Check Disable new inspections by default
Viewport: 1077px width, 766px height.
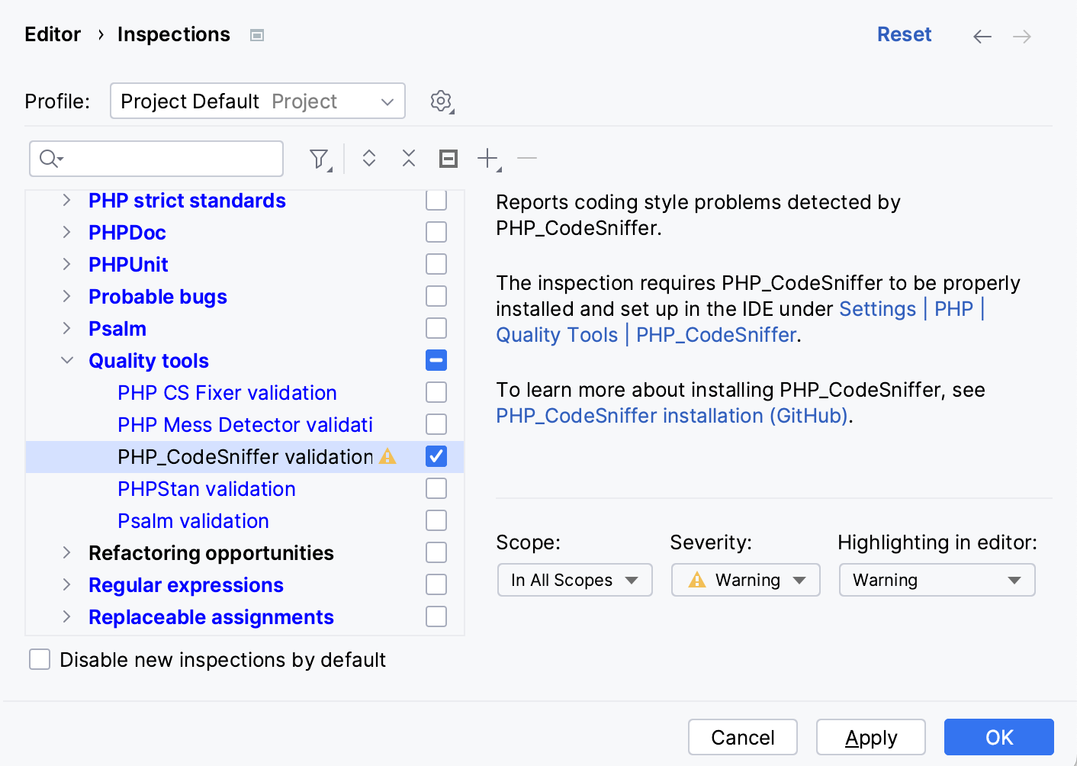39,659
